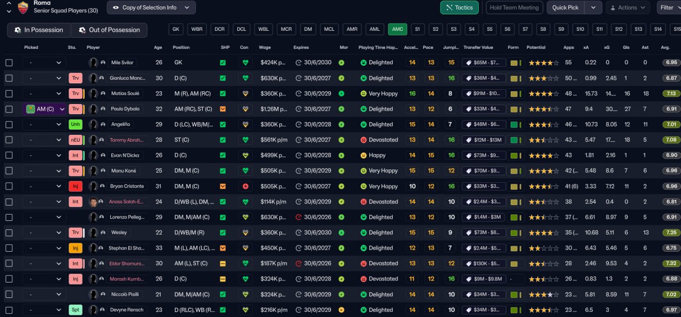
Task: Click the nEU status badge for Tommy Abraham
Action: pyautogui.click(x=76, y=140)
